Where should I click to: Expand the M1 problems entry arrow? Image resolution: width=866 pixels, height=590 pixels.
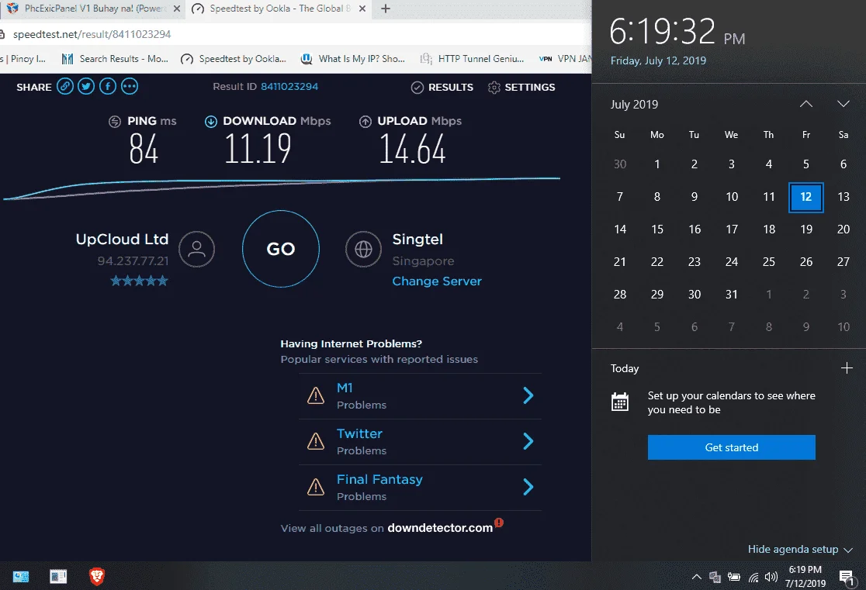[528, 395]
